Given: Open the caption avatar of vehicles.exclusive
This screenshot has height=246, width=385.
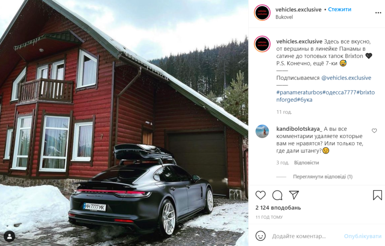Looking at the screenshot, I should [262, 44].
